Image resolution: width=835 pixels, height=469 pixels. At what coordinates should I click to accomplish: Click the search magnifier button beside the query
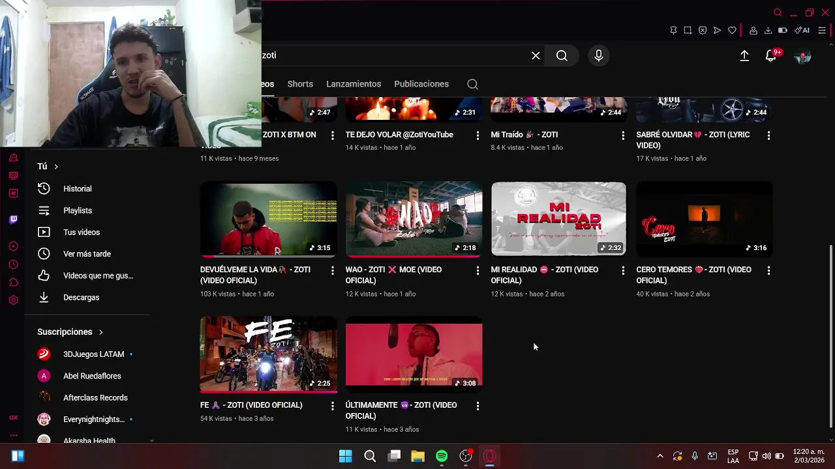click(562, 56)
